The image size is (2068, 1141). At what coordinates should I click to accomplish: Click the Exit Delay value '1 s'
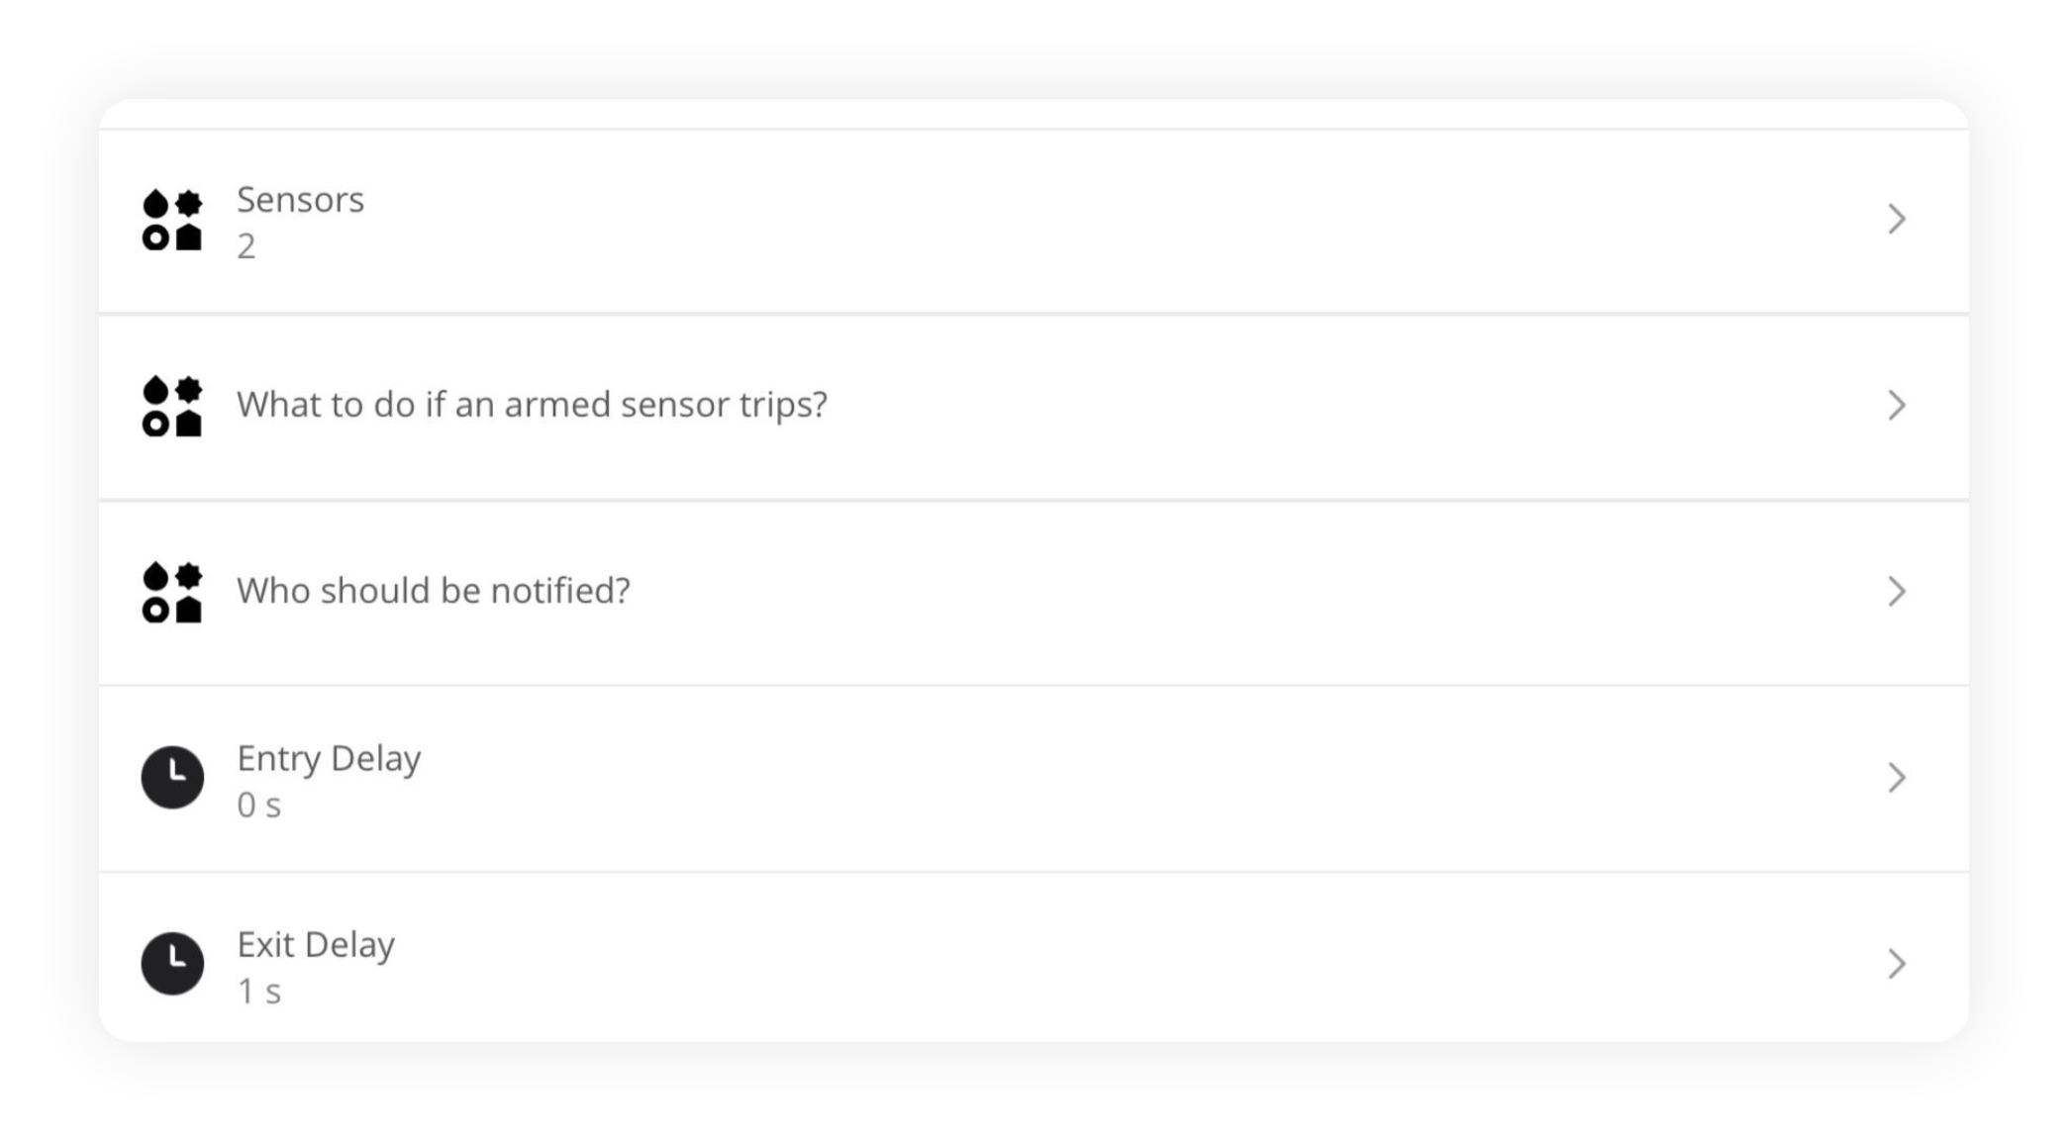tap(258, 992)
